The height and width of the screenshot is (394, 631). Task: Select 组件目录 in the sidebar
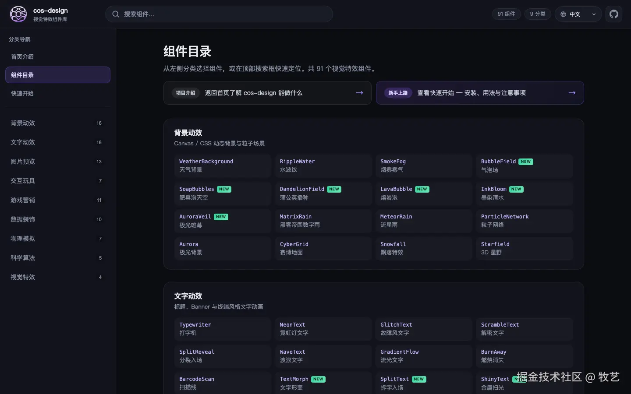coord(58,75)
